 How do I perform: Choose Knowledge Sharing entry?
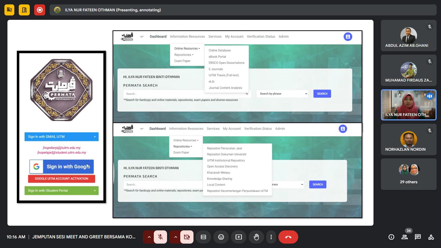(x=219, y=179)
